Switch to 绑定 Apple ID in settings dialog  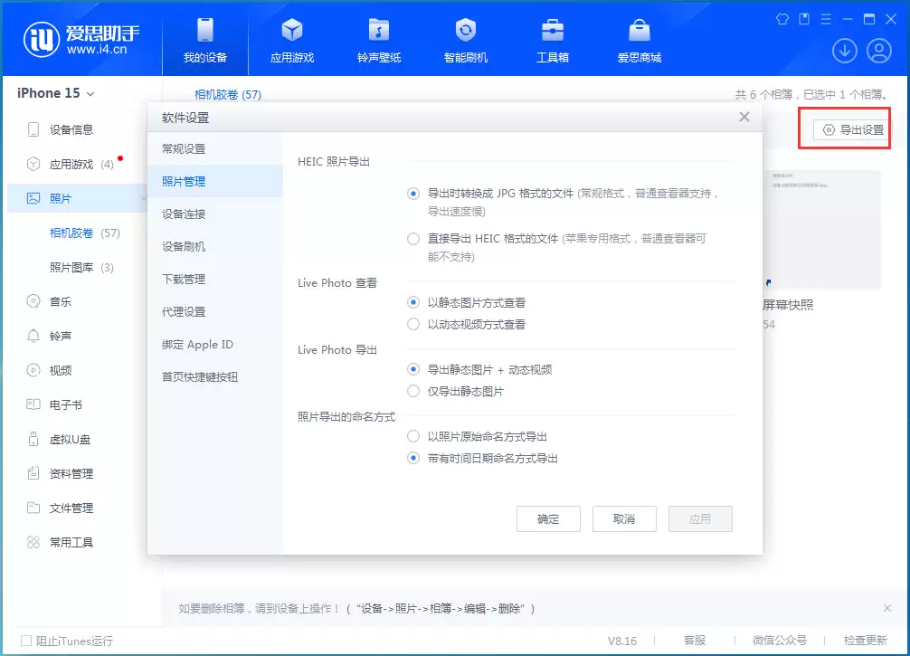(215, 344)
